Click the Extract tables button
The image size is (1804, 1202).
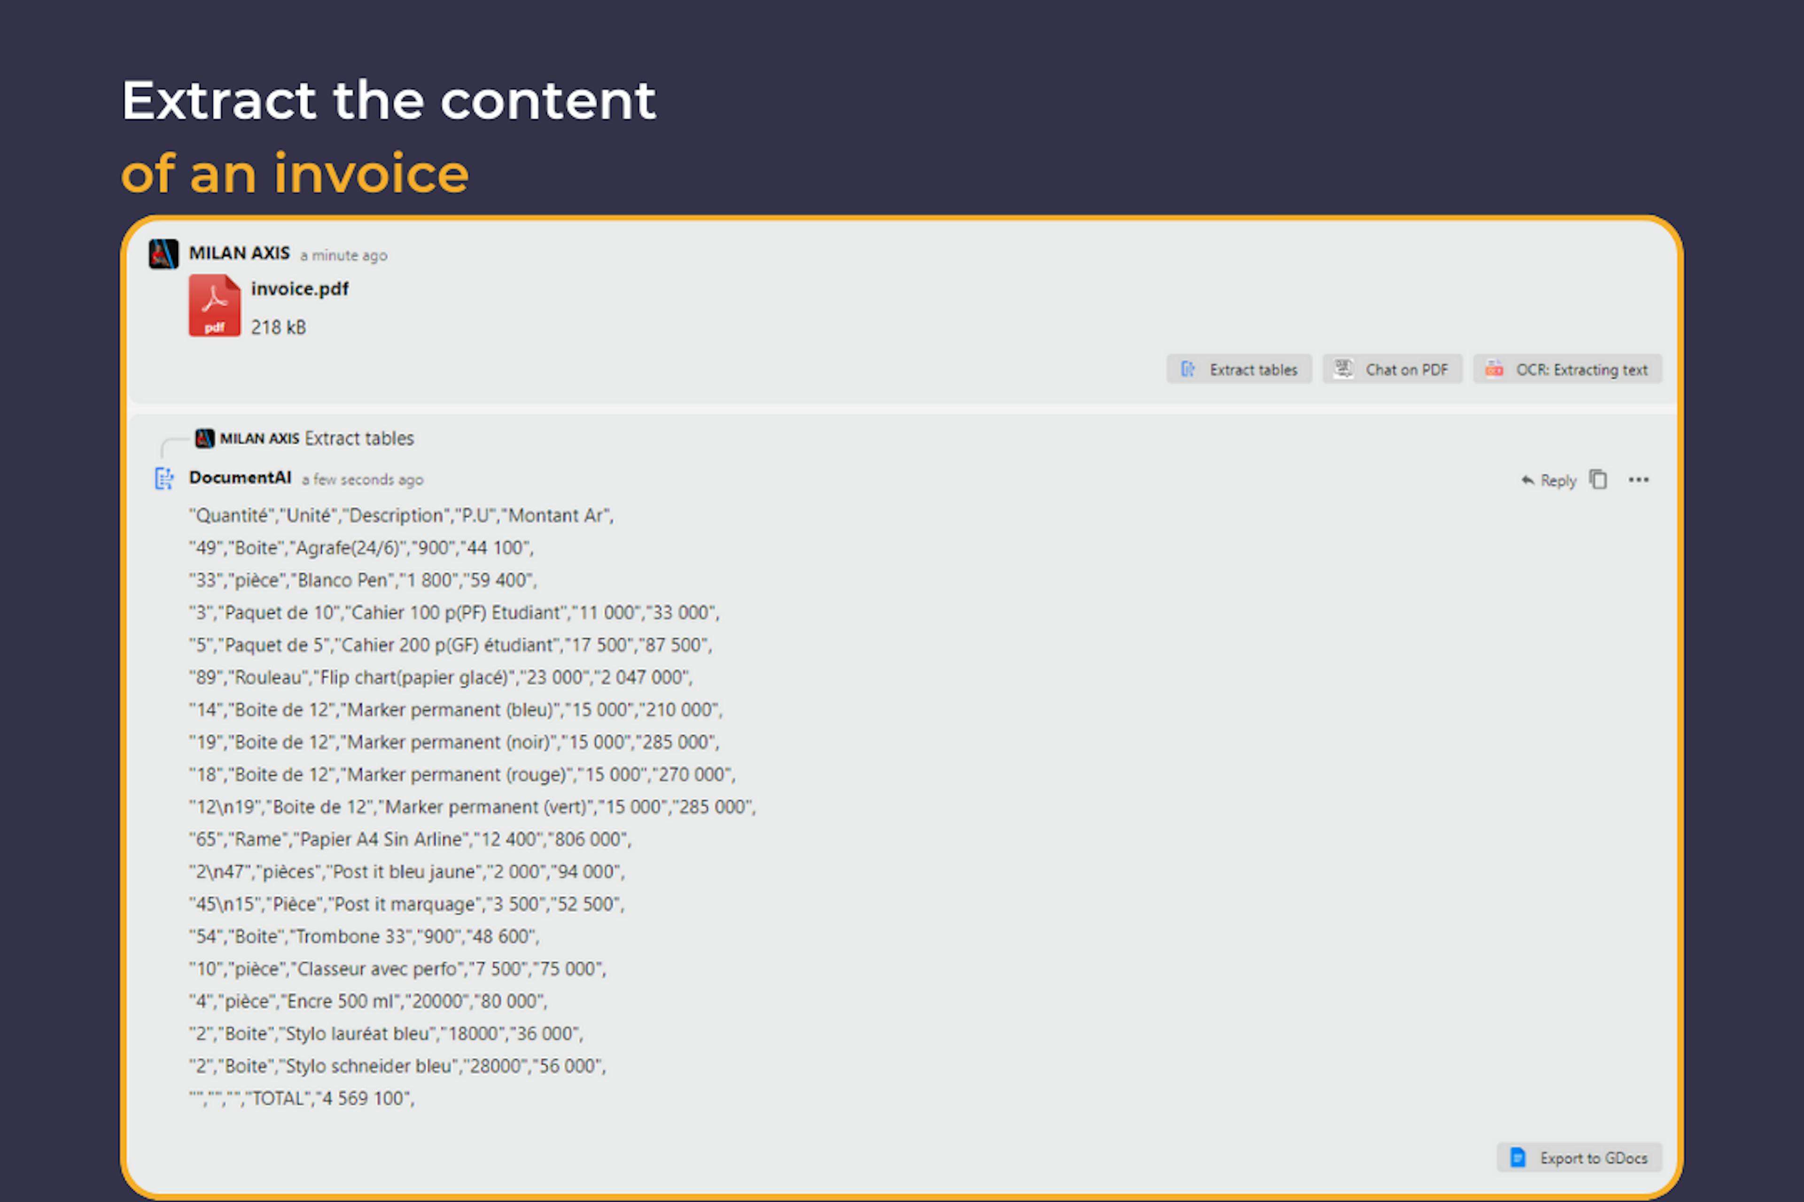pyautogui.click(x=1239, y=369)
